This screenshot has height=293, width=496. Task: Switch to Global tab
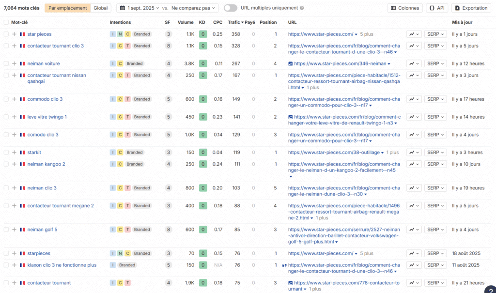point(101,8)
